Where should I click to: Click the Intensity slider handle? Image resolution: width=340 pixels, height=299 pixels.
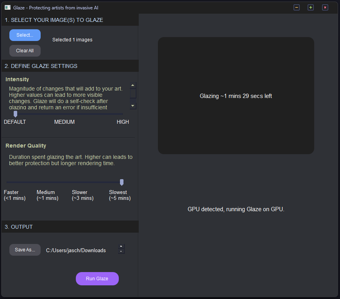pyautogui.click(x=15, y=114)
